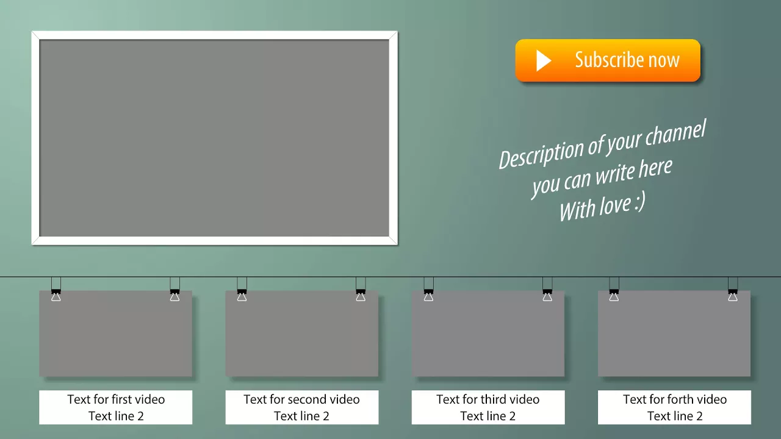Open the third hanging video thumbnail

pyautogui.click(x=488, y=333)
